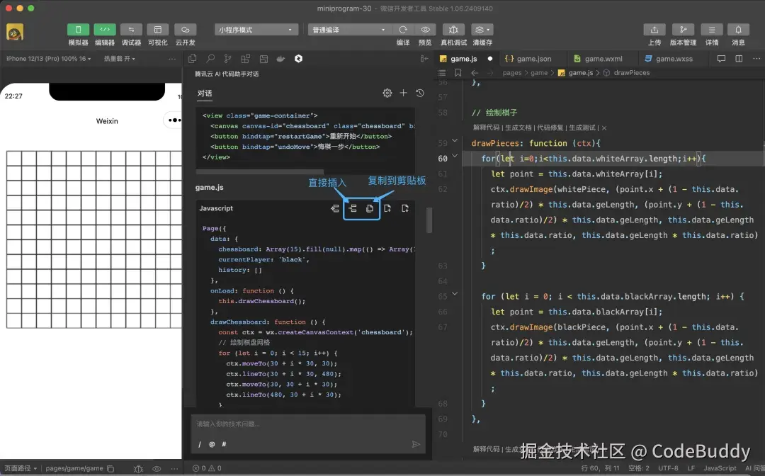
Task: Focus the 请输入你的技术问题 input field
Action: pyautogui.click(x=308, y=424)
